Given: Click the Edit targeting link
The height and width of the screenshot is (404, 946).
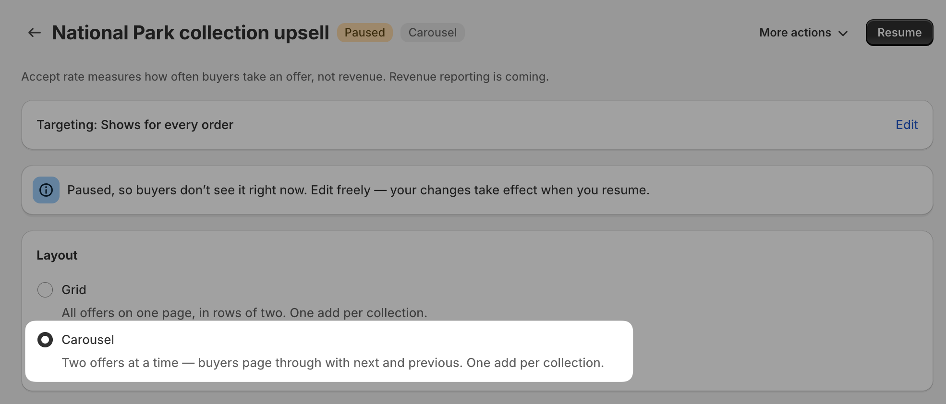Looking at the screenshot, I should (x=907, y=125).
